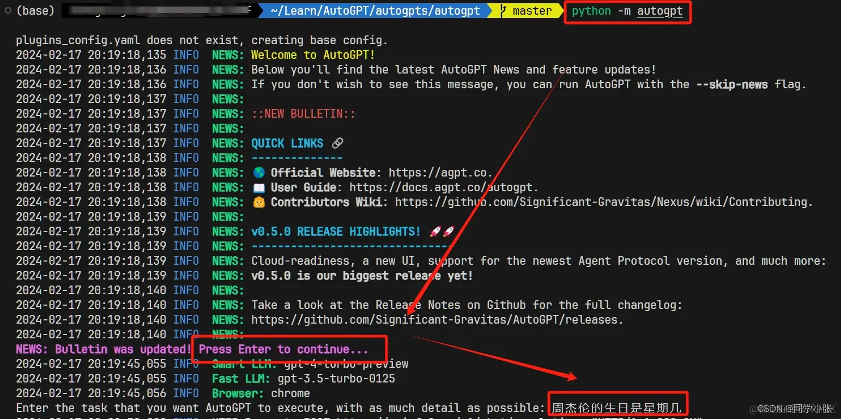This screenshot has height=419, width=841.
Task: Click the globe emoji before Official Website
Action: [258, 173]
